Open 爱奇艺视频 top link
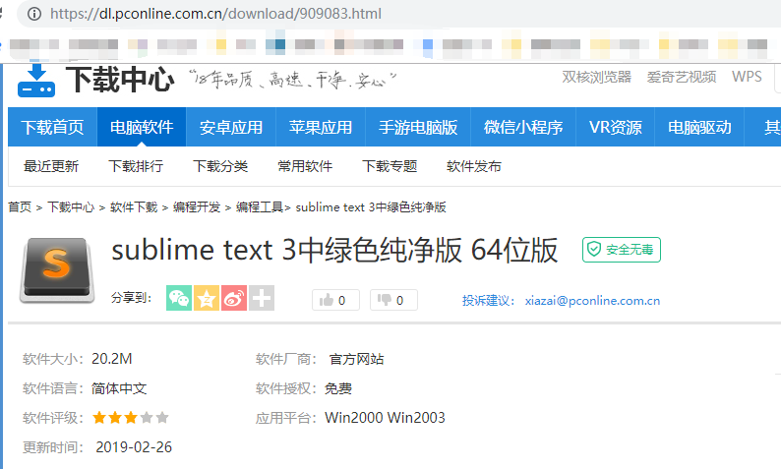This screenshot has width=781, height=469. tap(682, 77)
